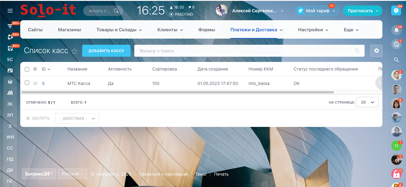Open the striped M icon in left sidebar

[10, 93]
